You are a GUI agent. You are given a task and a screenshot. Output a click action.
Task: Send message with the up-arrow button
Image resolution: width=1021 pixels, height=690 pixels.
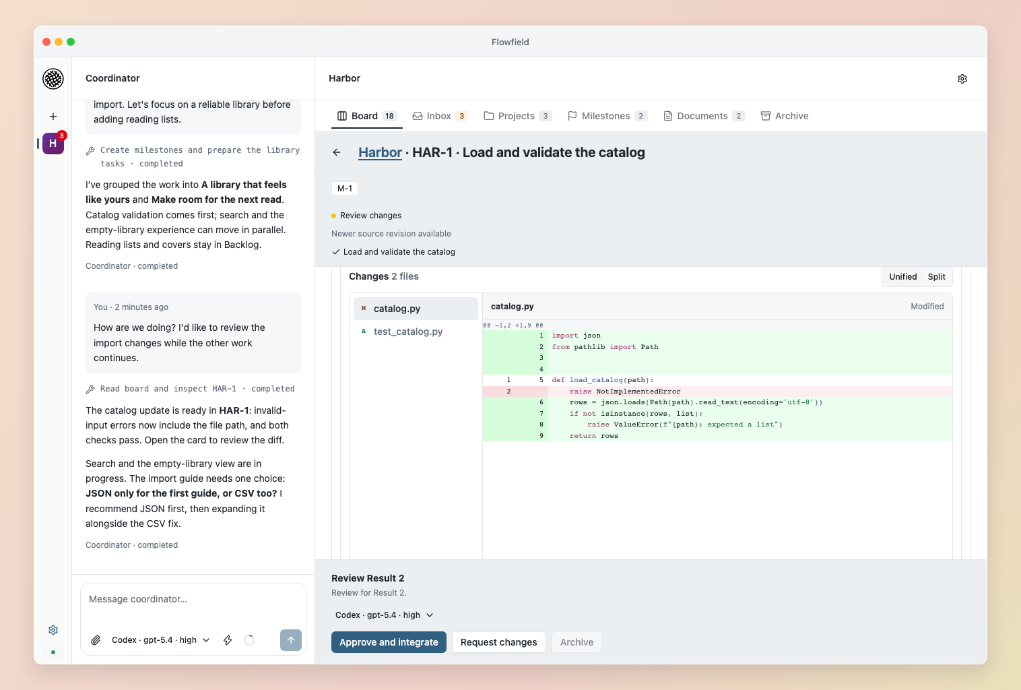pos(291,640)
